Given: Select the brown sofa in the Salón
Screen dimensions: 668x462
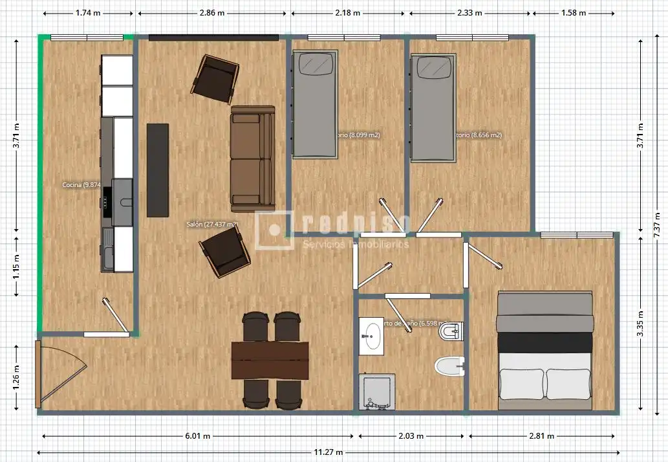Looking at the screenshot, I should (x=253, y=159).
